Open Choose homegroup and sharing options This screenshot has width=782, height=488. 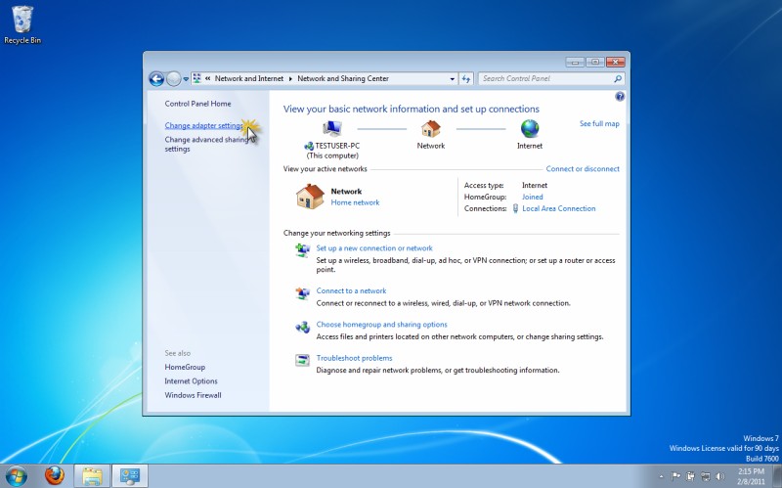(381, 325)
